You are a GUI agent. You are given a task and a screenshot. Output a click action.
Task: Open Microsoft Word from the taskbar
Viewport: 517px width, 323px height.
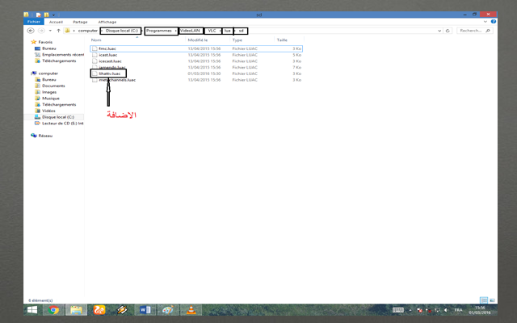146,309
